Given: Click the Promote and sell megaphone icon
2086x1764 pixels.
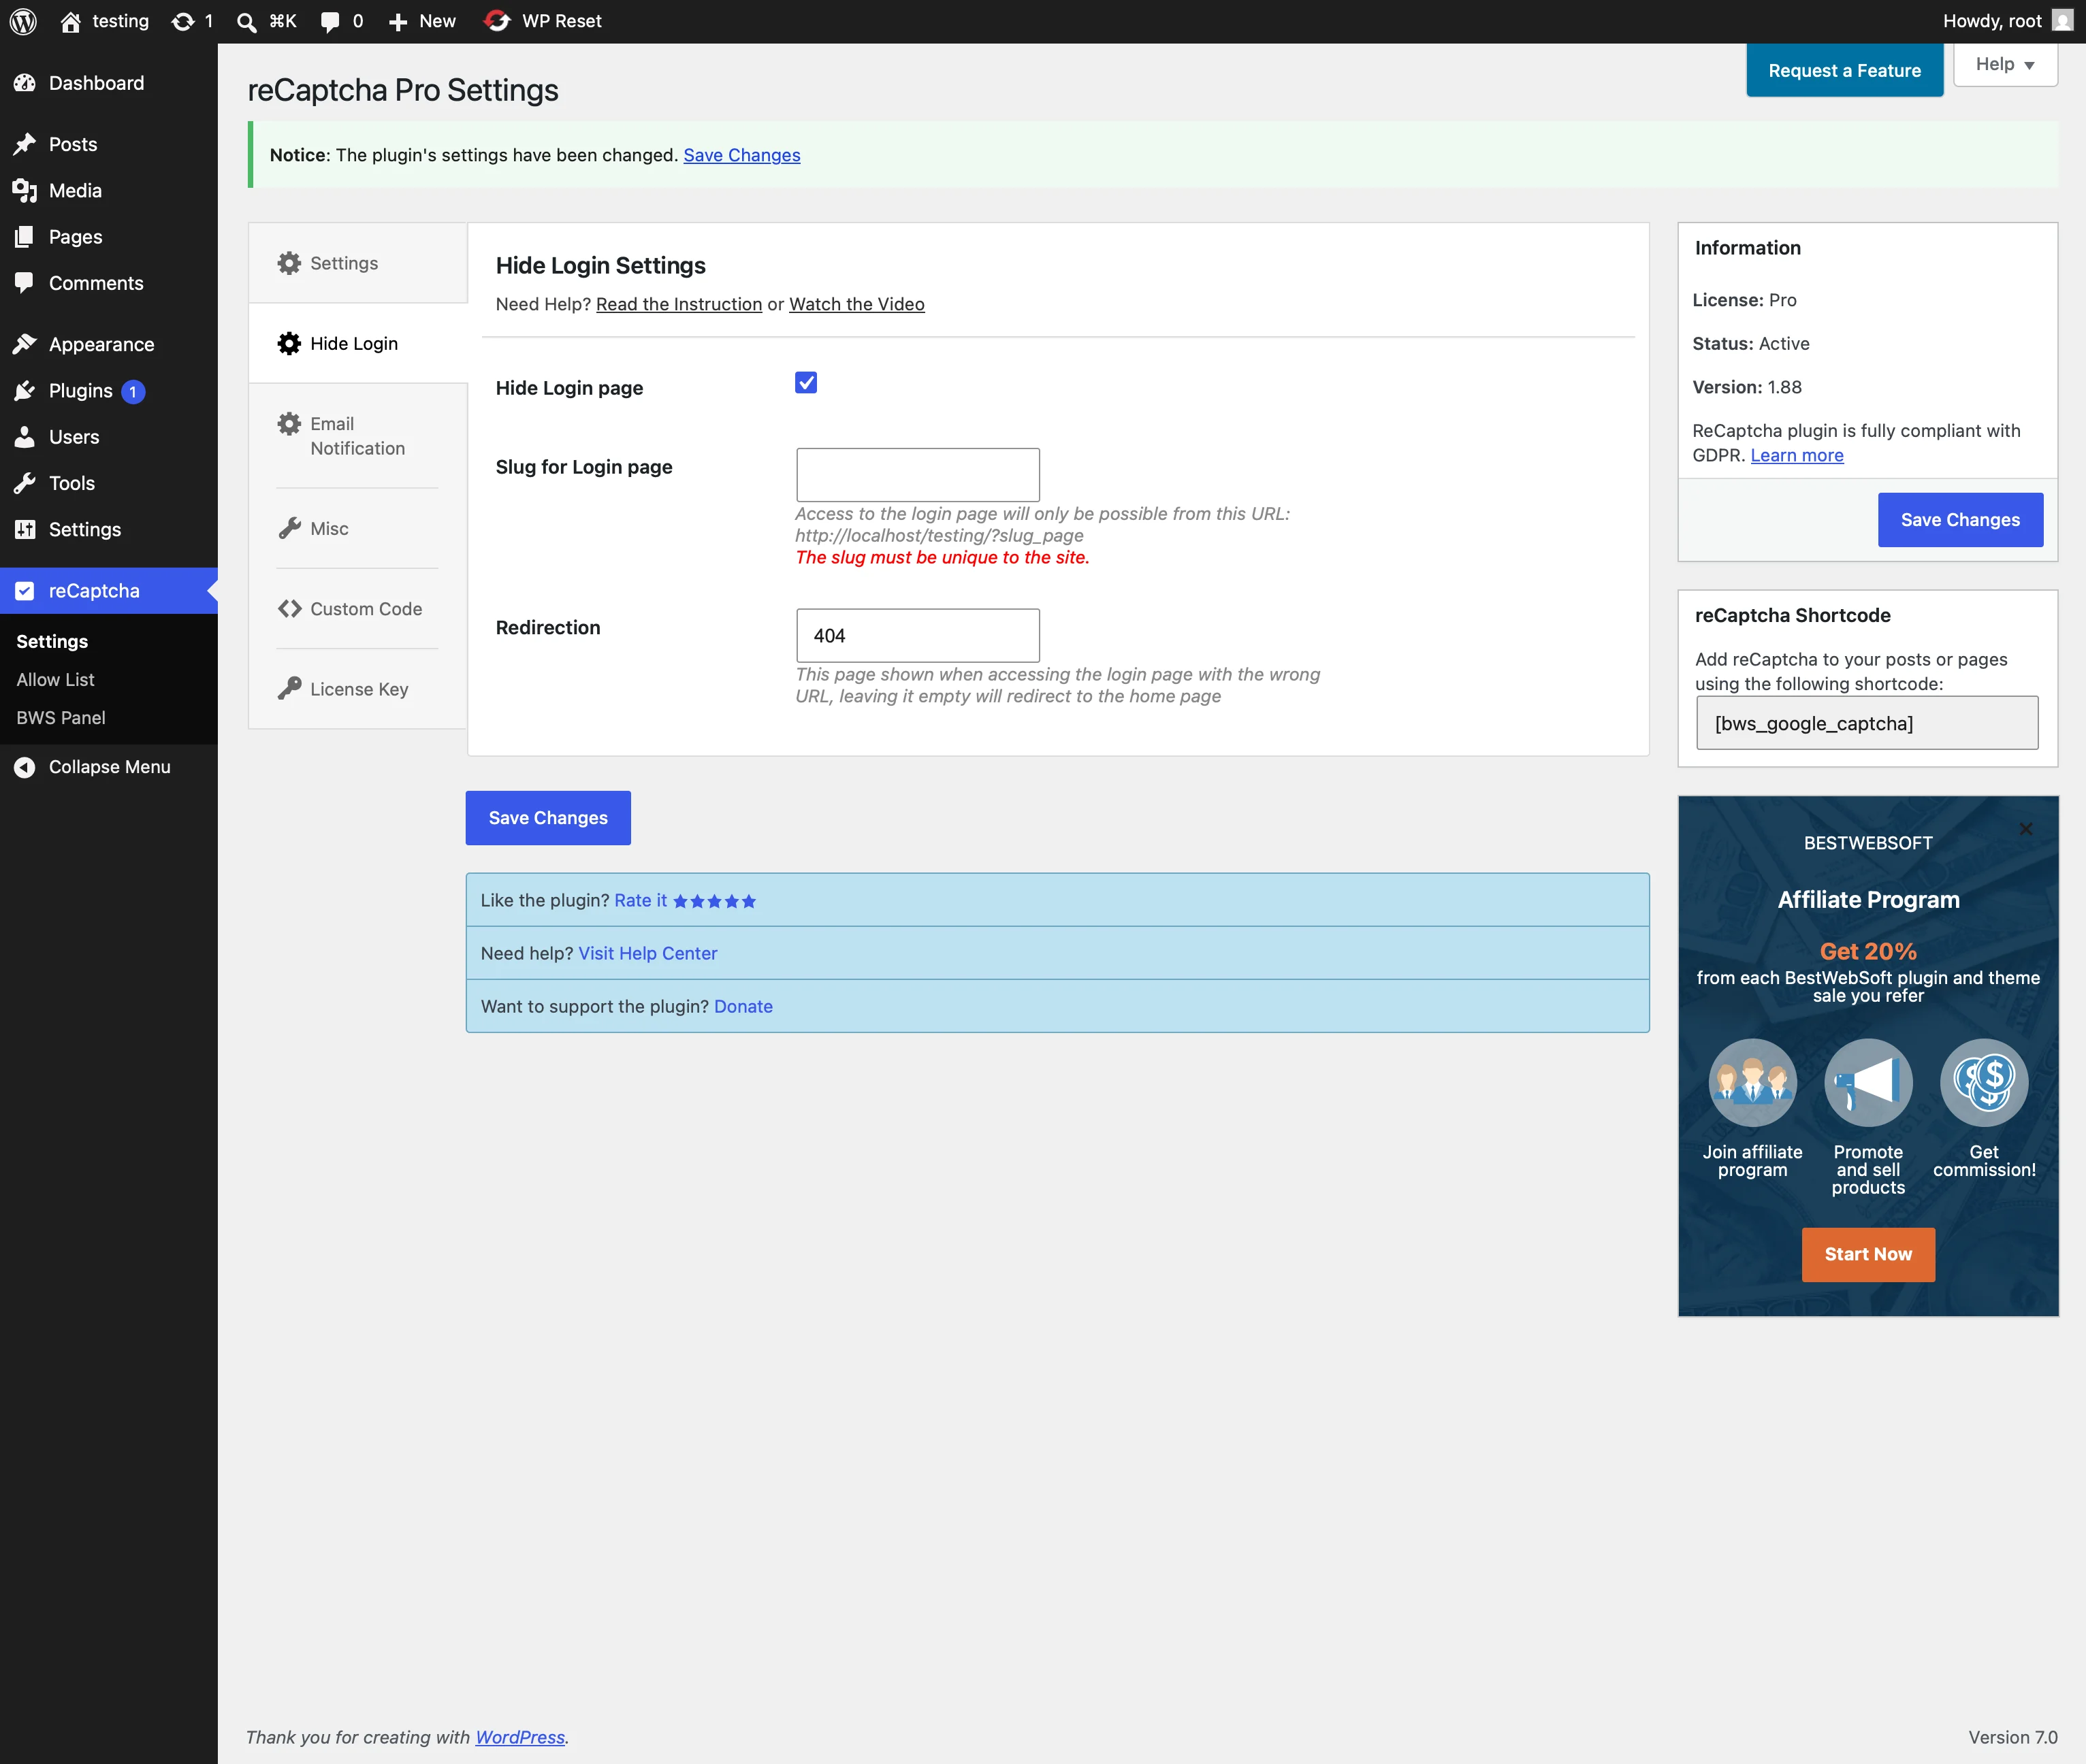Looking at the screenshot, I should pos(1868,1082).
